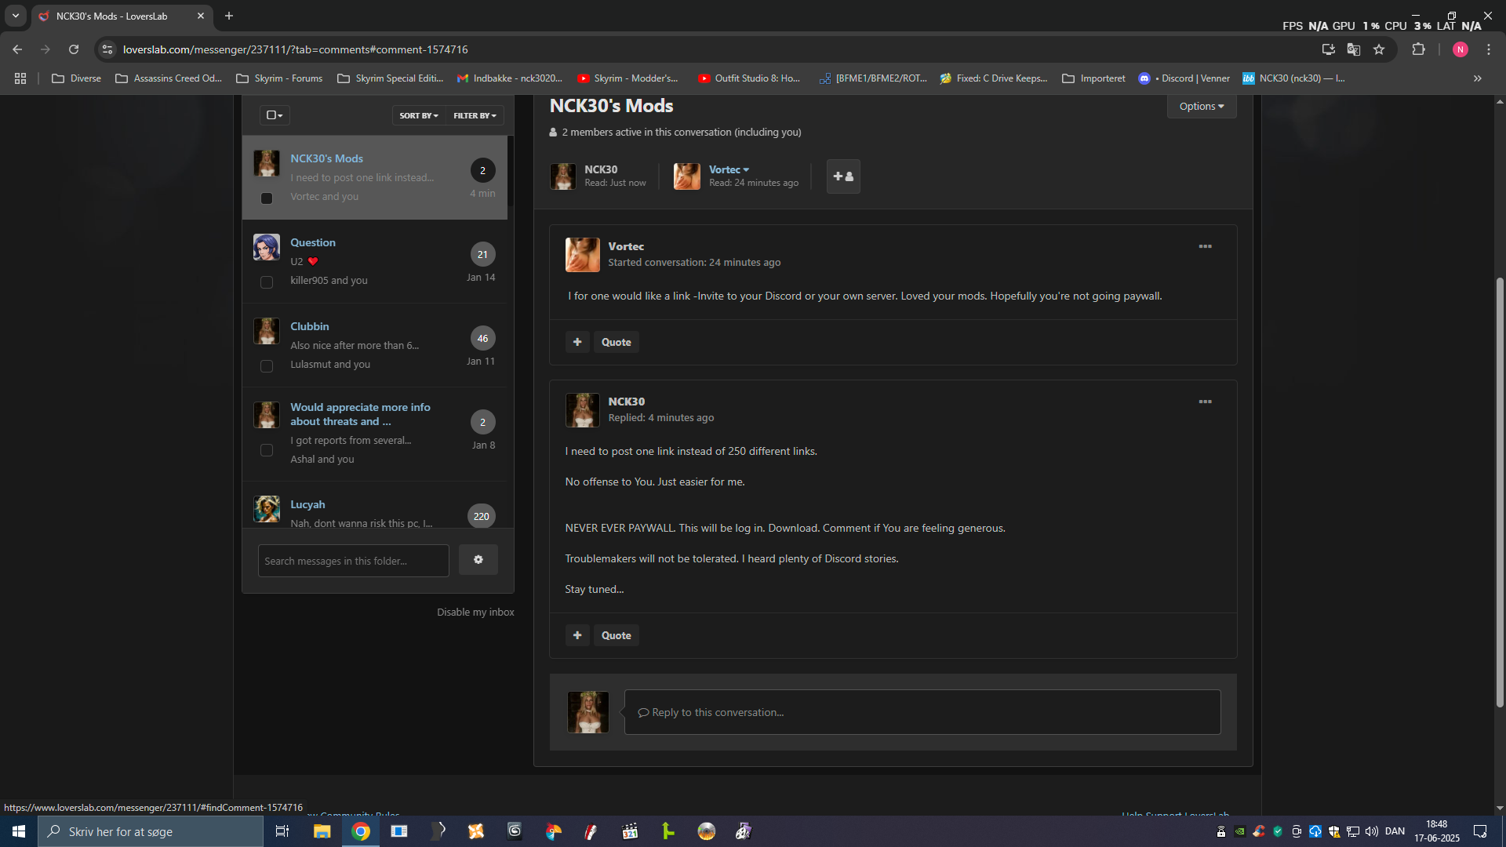Image resolution: width=1506 pixels, height=847 pixels.
Task: Tick the checkbox for the Clubbin conversation
Action: [267, 366]
